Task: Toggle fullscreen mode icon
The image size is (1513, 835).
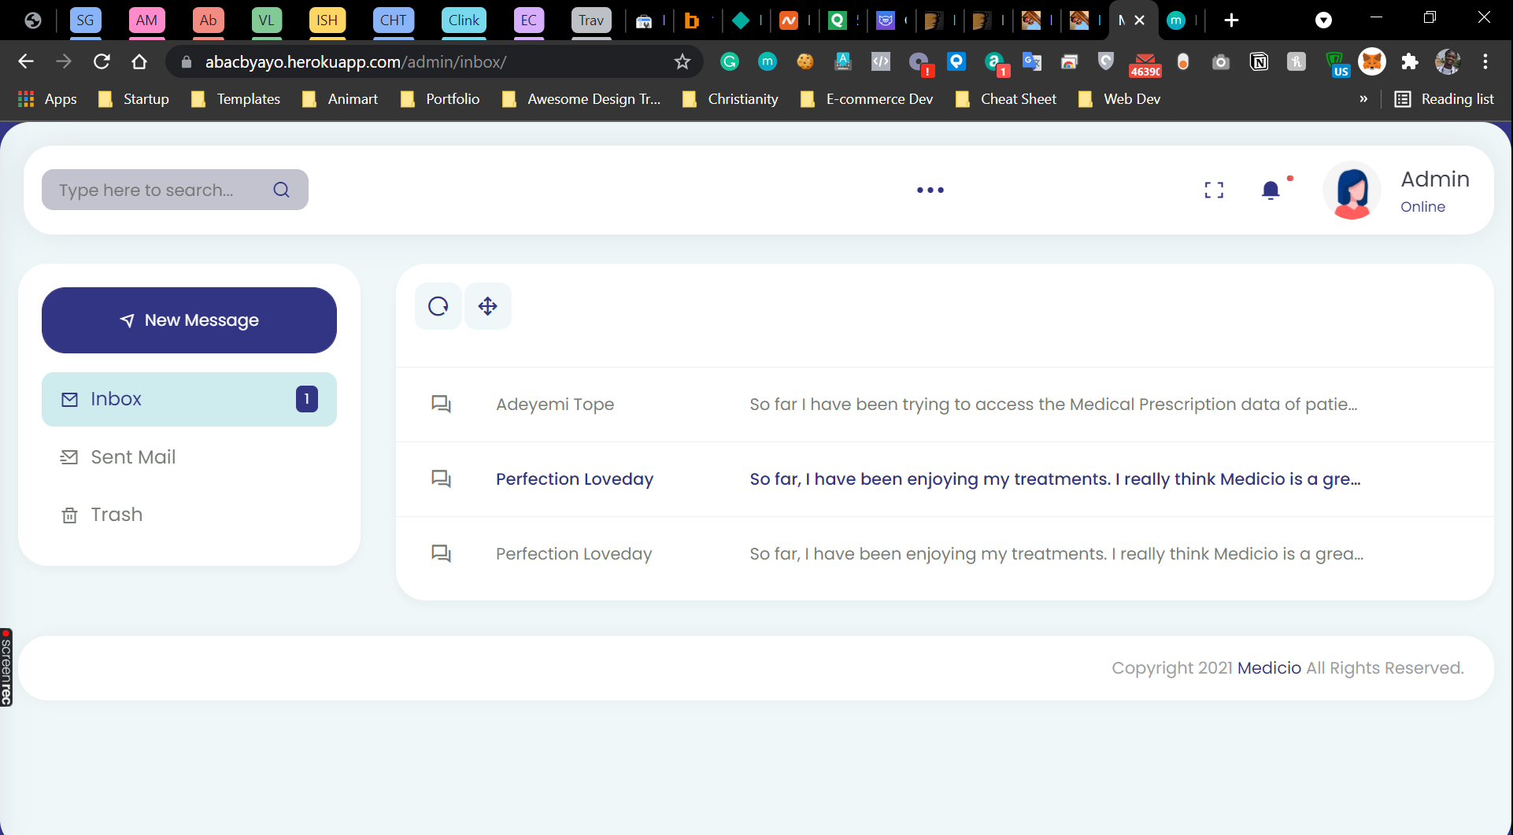Action: 1214,190
